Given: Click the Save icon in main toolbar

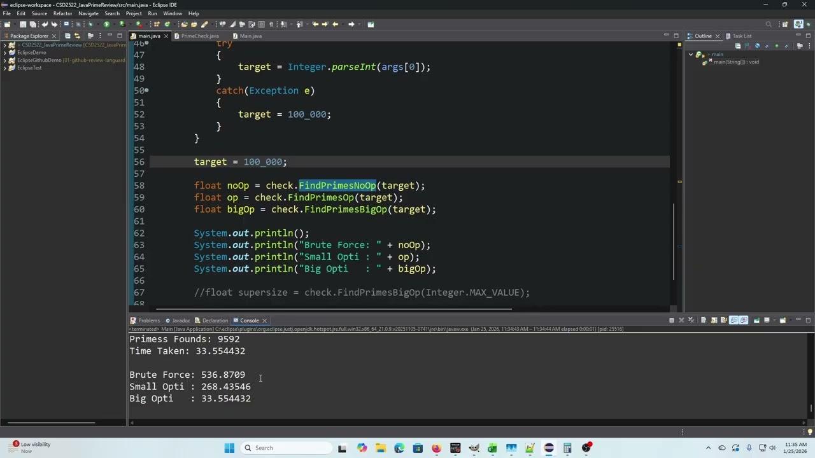Looking at the screenshot, I should (x=23, y=24).
